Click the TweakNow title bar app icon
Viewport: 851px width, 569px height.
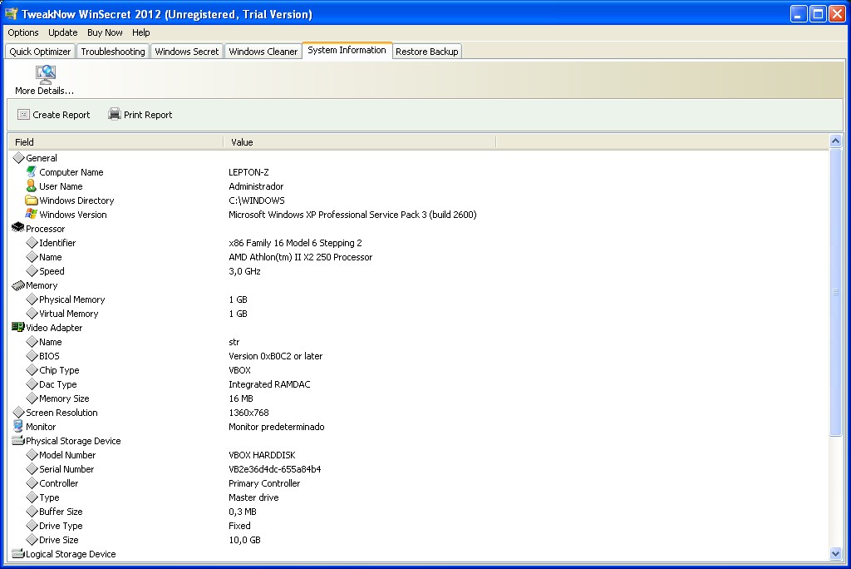11,13
